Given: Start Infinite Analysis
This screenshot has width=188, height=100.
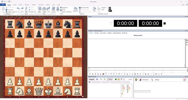Looking at the screenshot, I should [x=53, y=10].
